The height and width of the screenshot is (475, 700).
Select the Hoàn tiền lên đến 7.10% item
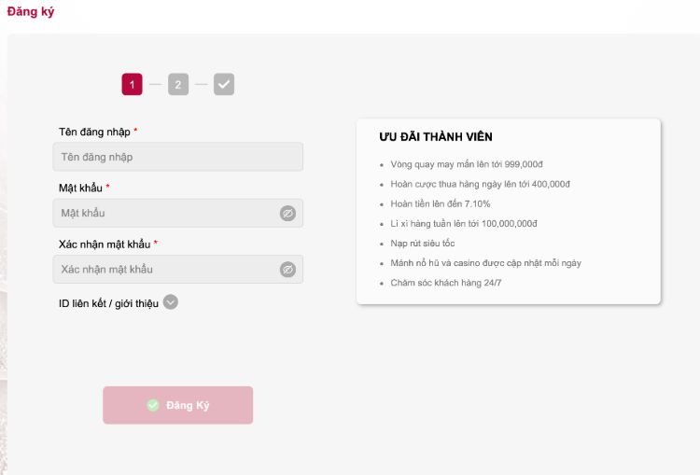point(441,203)
